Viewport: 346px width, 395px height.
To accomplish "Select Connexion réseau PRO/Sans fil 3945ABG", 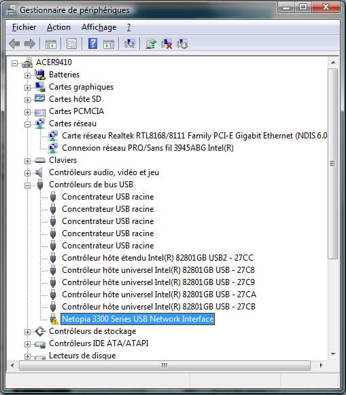I will (x=148, y=148).
